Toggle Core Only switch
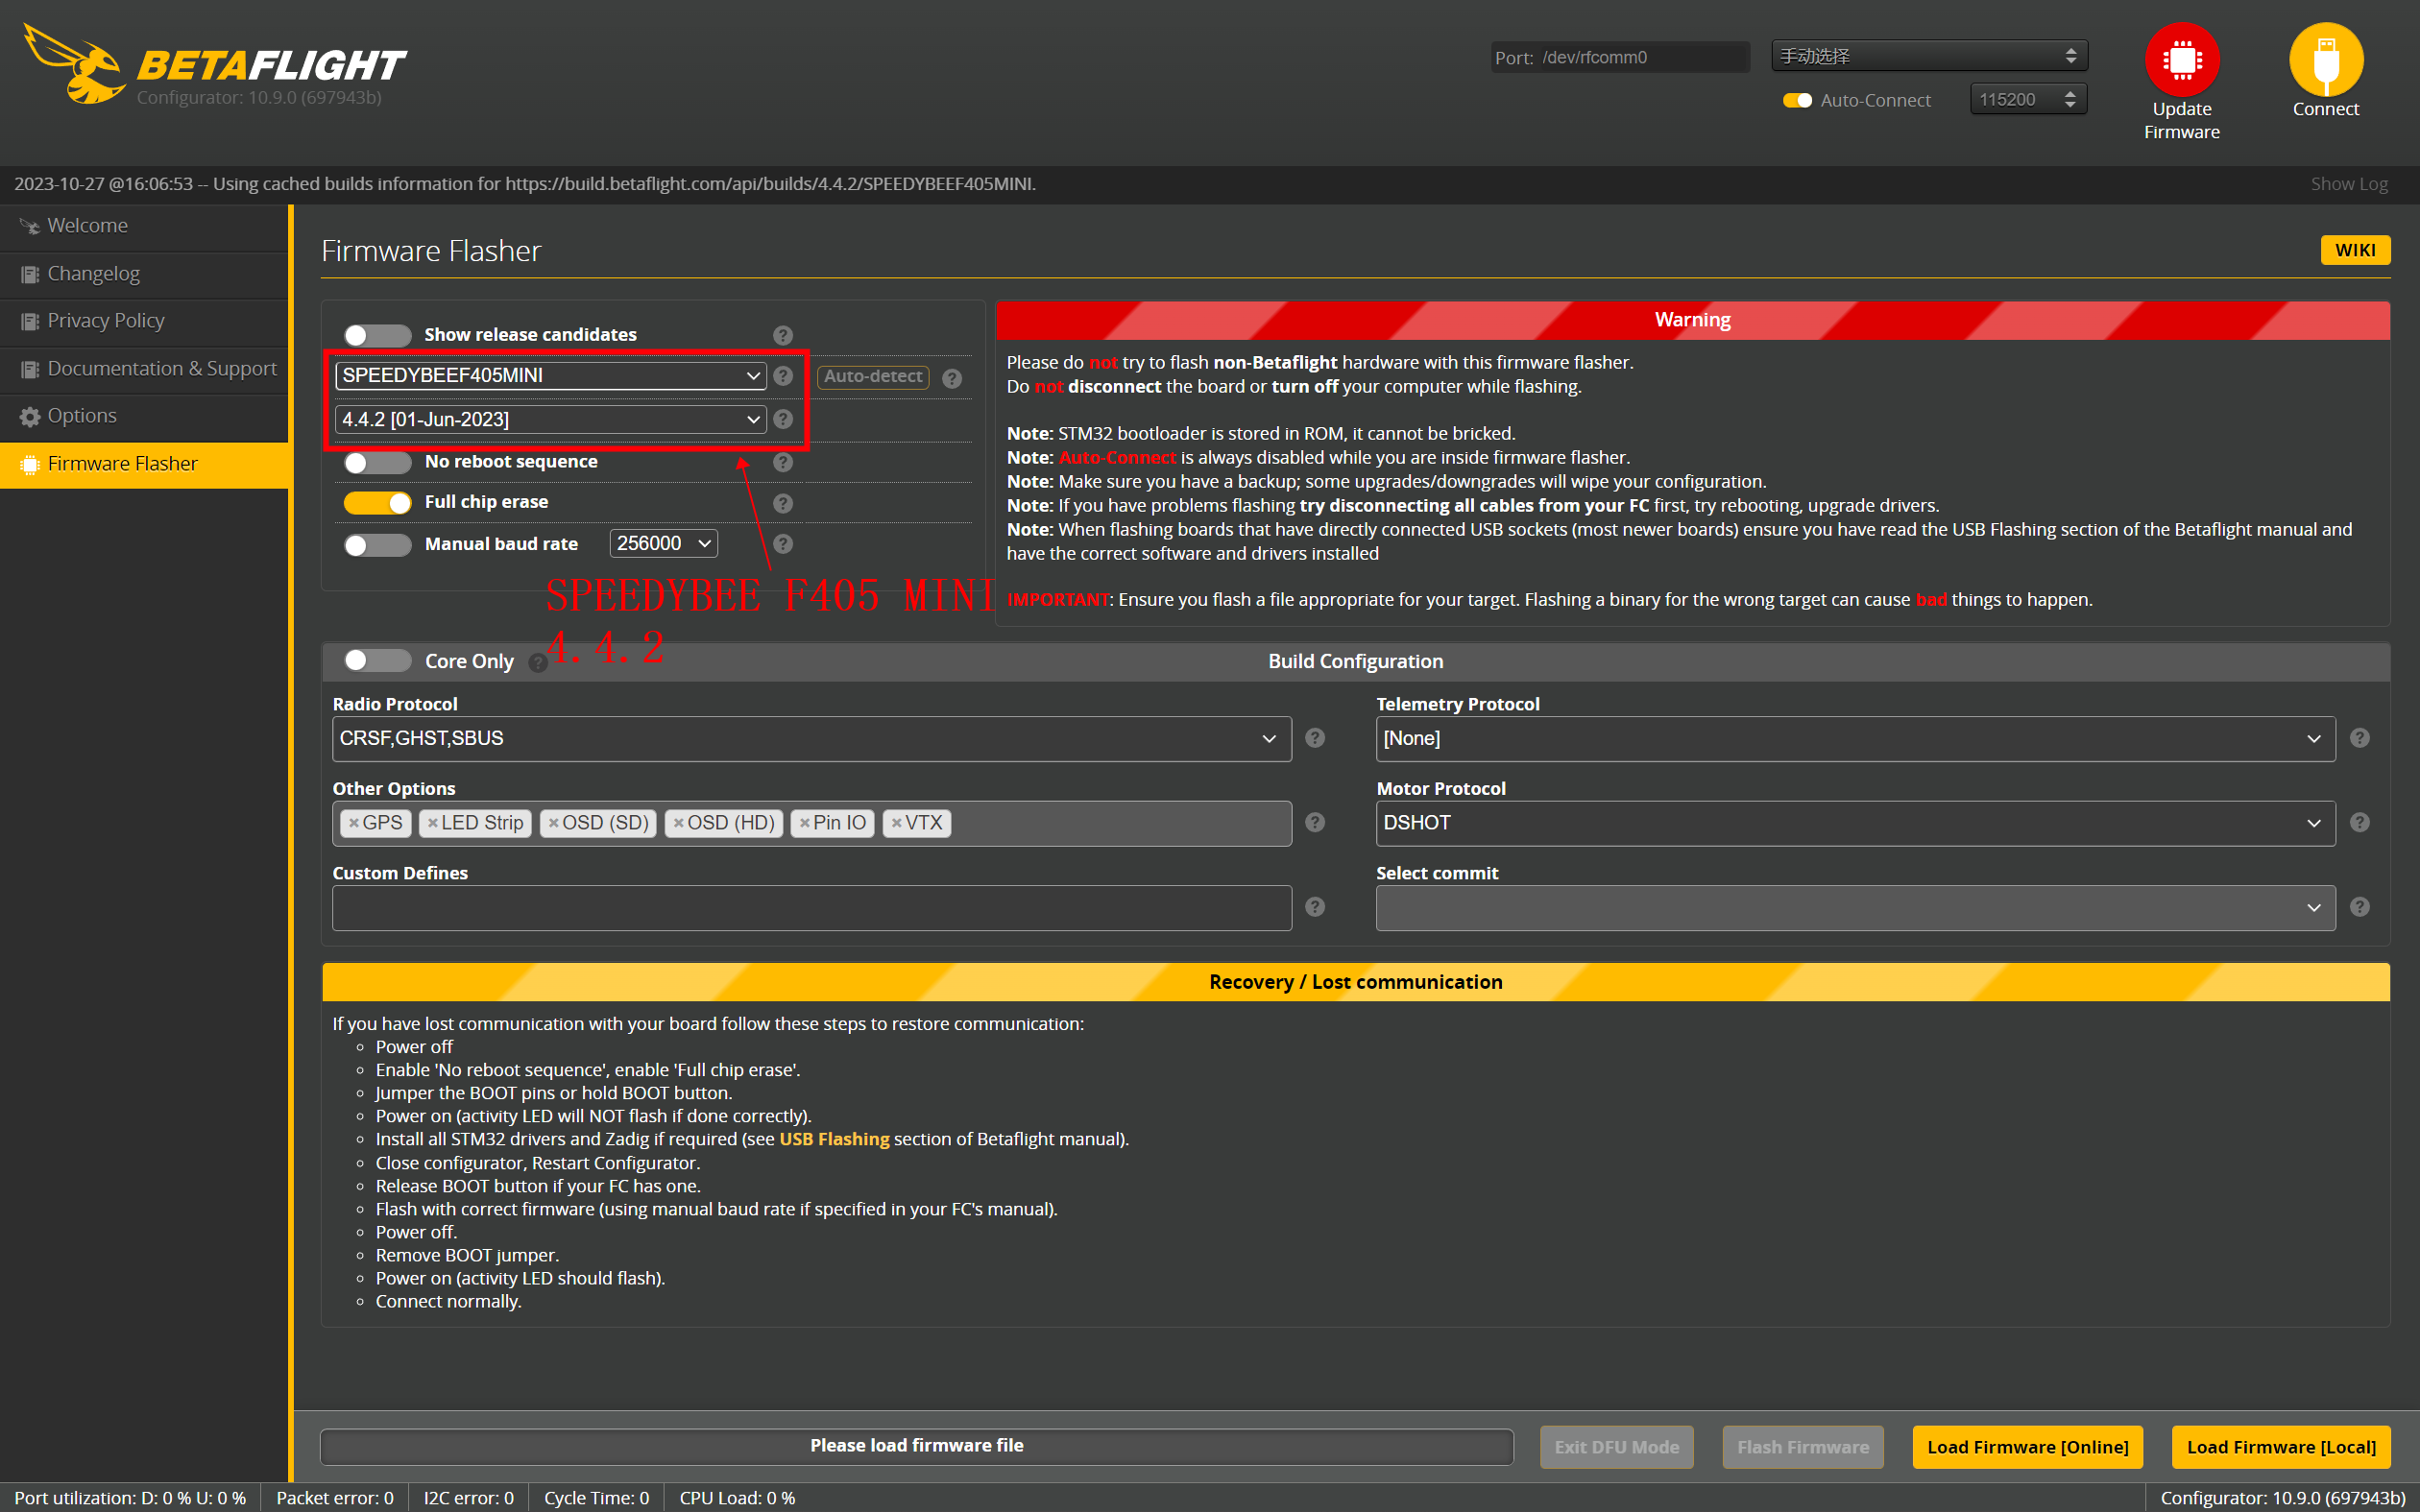 pyautogui.click(x=377, y=661)
